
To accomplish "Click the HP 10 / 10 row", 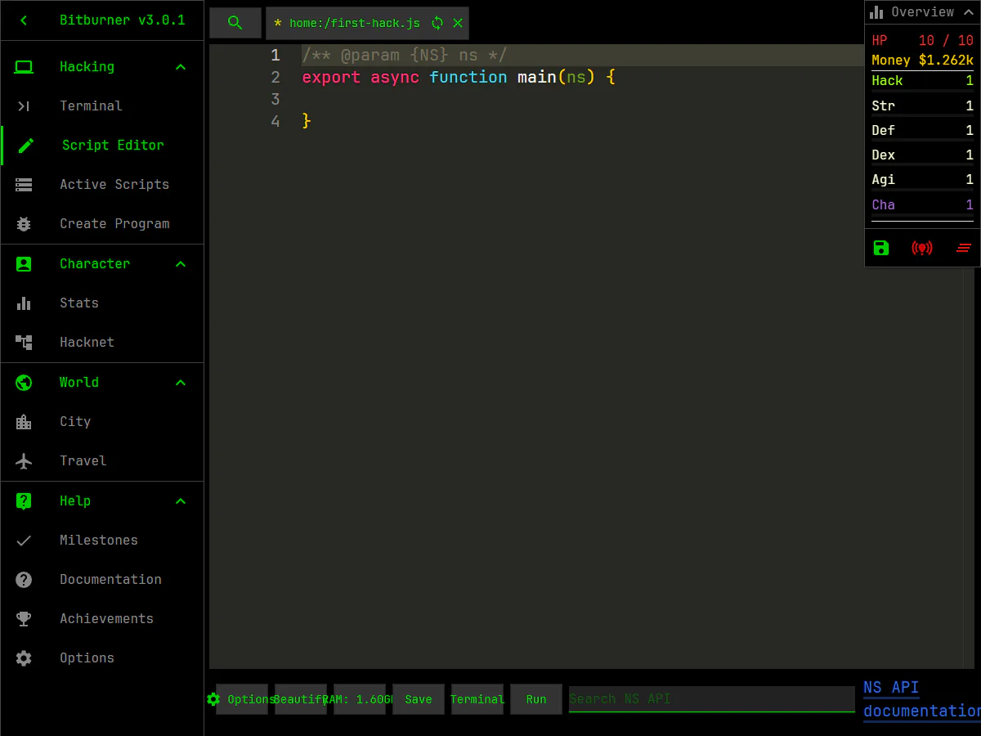I will coord(923,41).
